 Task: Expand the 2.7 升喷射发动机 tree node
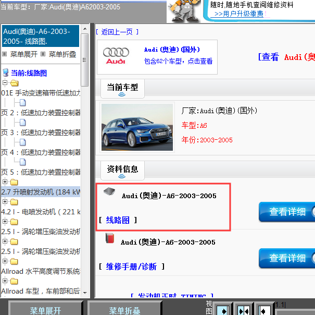[5, 182]
